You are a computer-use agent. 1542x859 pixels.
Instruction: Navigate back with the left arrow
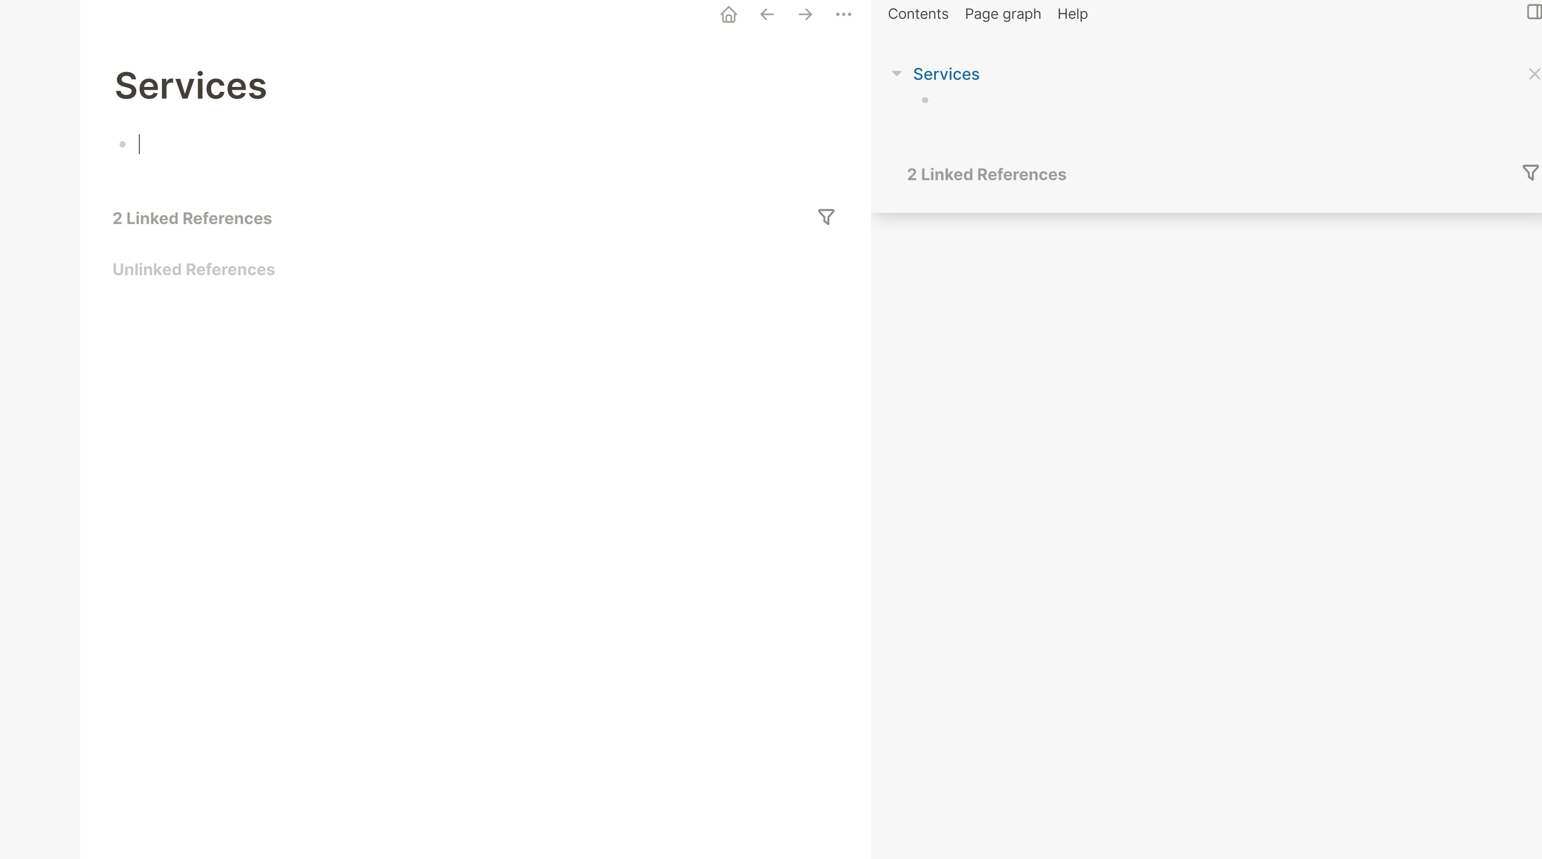click(767, 14)
